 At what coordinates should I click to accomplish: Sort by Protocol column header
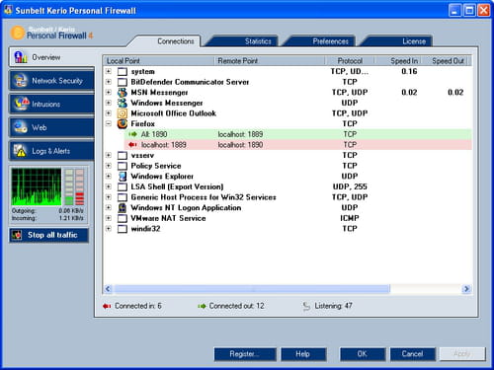click(350, 61)
